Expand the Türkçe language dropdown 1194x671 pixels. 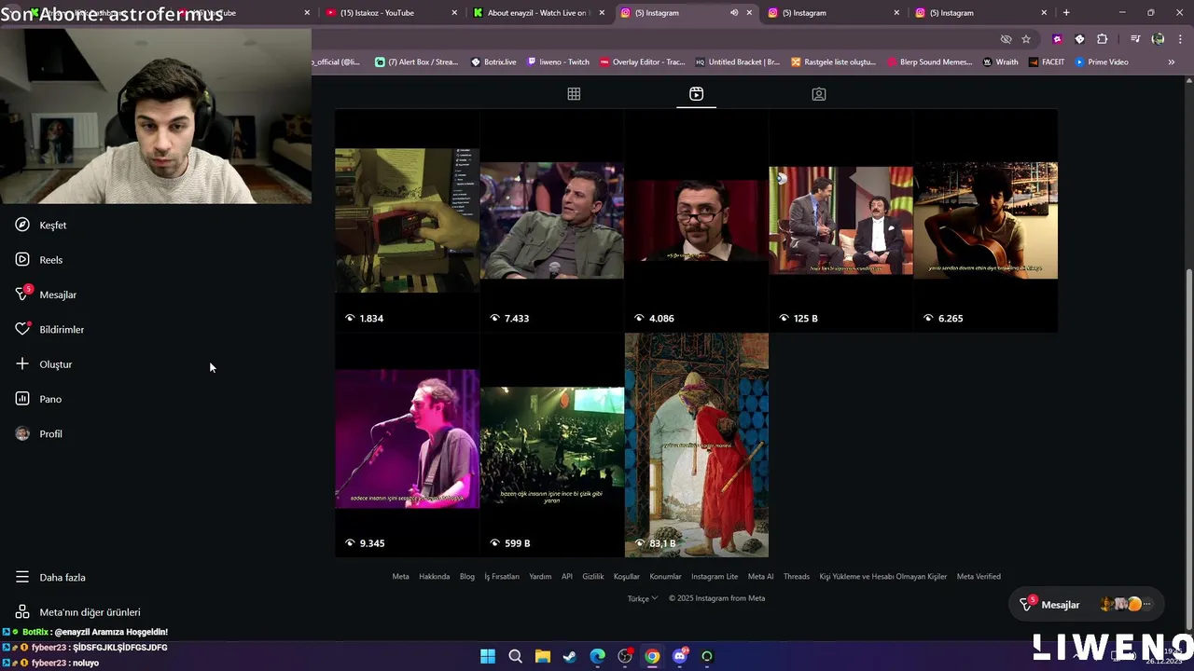[x=643, y=598]
